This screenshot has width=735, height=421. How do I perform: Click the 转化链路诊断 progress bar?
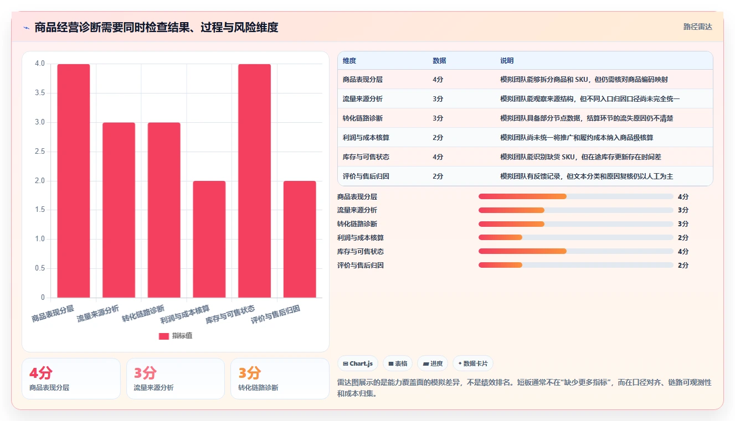tap(576, 224)
